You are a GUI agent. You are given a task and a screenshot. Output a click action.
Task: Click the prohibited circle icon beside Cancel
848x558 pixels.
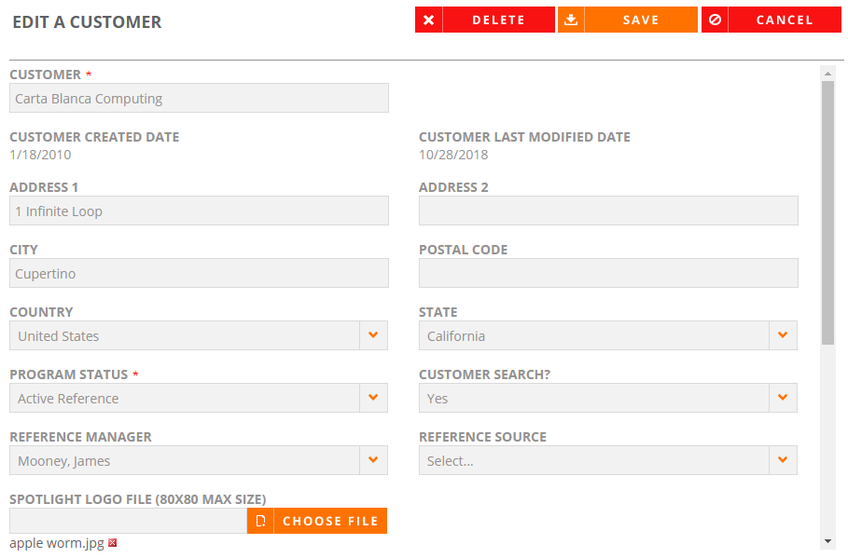pos(715,20)
